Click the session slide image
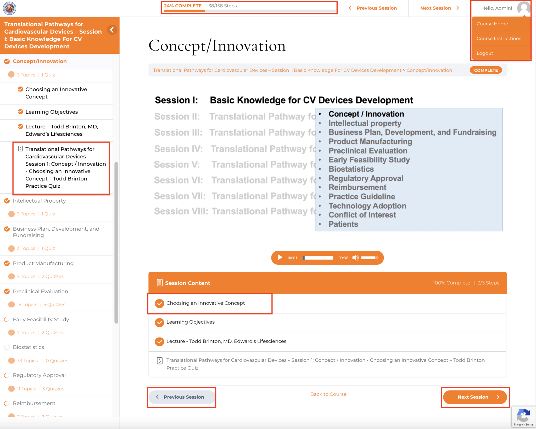 328,162
